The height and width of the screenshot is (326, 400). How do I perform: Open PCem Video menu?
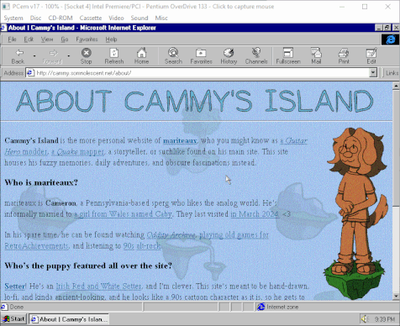point(116,18)
